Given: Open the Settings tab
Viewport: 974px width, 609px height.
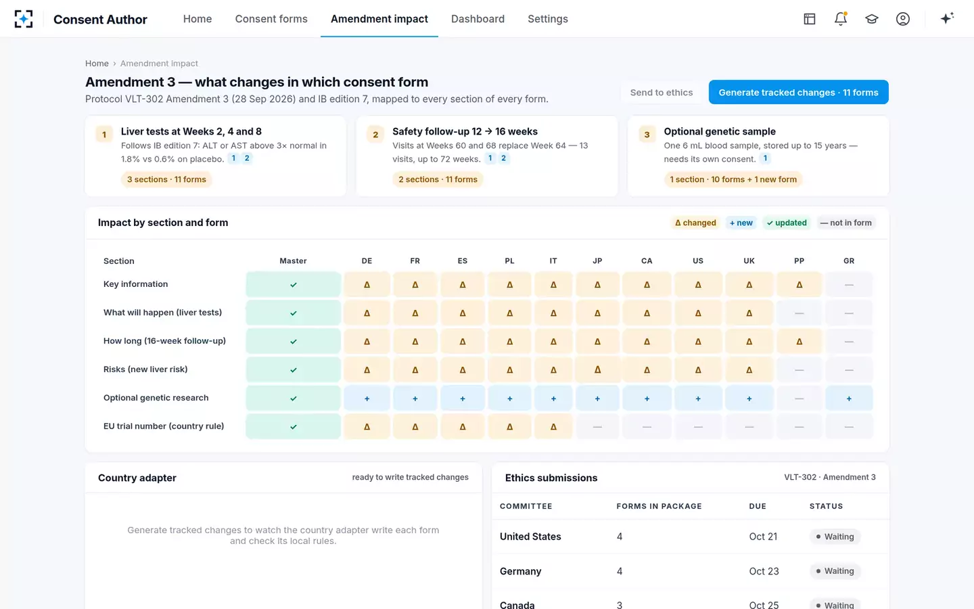Looking at the screenshot, I should [x=548, y=19].
